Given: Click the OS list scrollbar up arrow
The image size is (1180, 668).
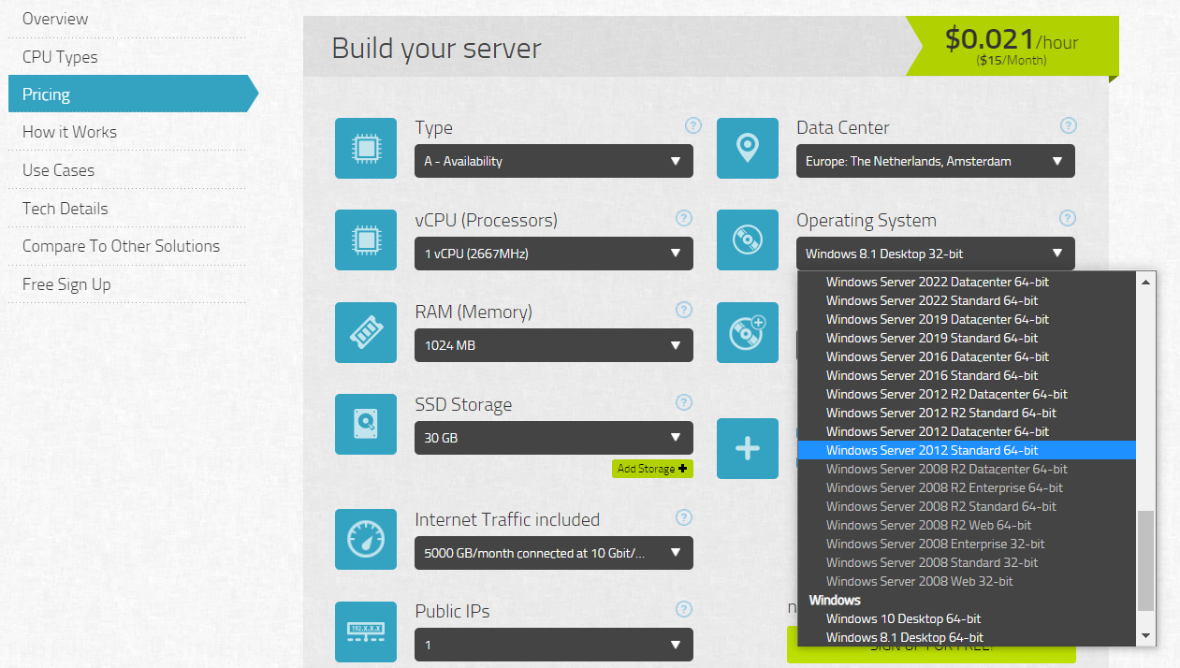Looking at the screenshot, I should tap(1145, 281).
